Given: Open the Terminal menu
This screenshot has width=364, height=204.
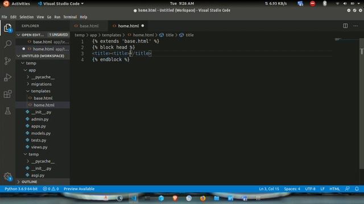Looking at the screenshot, I should pos(70,17).
